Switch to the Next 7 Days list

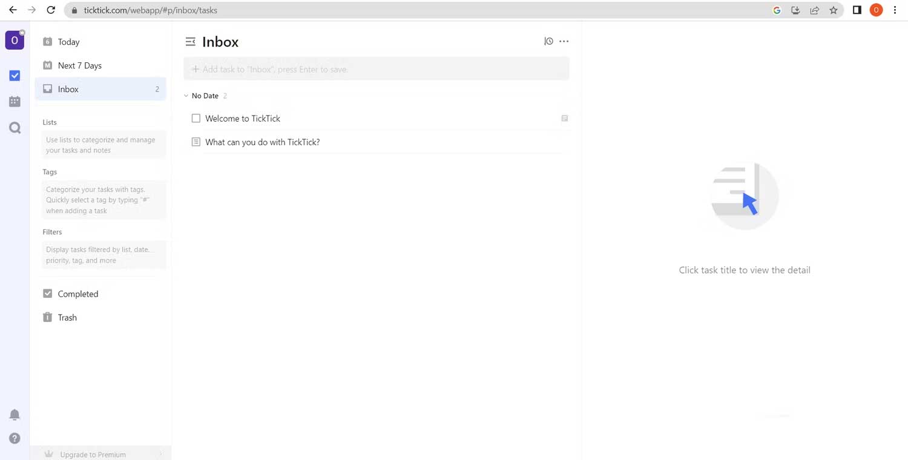tap(79, 65)
